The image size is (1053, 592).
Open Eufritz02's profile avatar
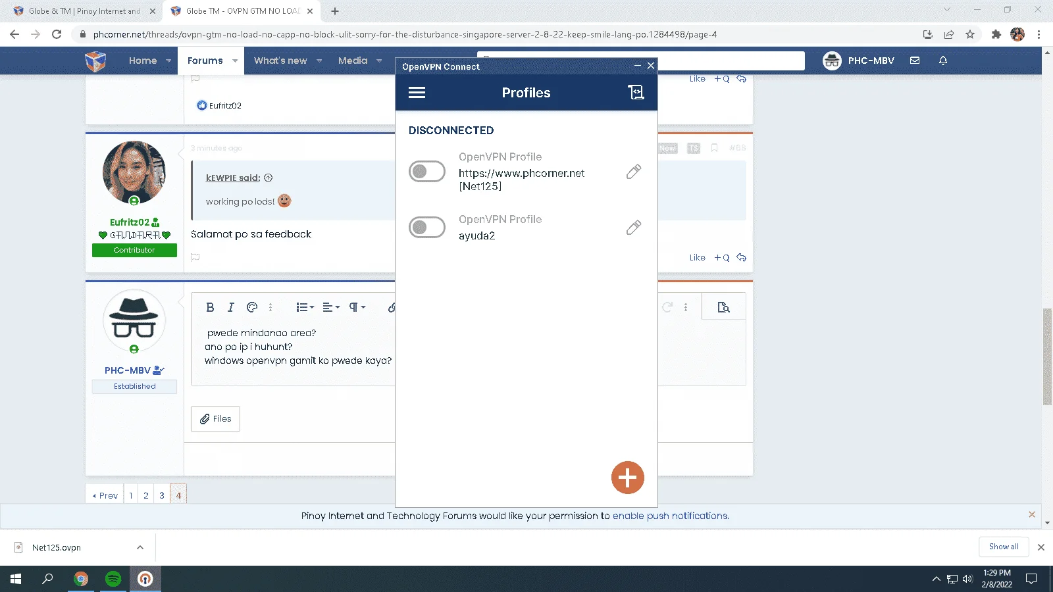point(134,172)
